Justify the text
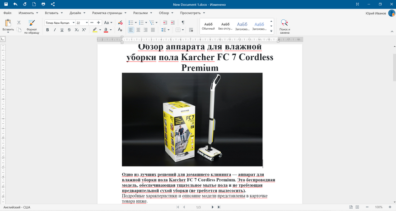Viewport: 396px width, 211px height. 153,30
